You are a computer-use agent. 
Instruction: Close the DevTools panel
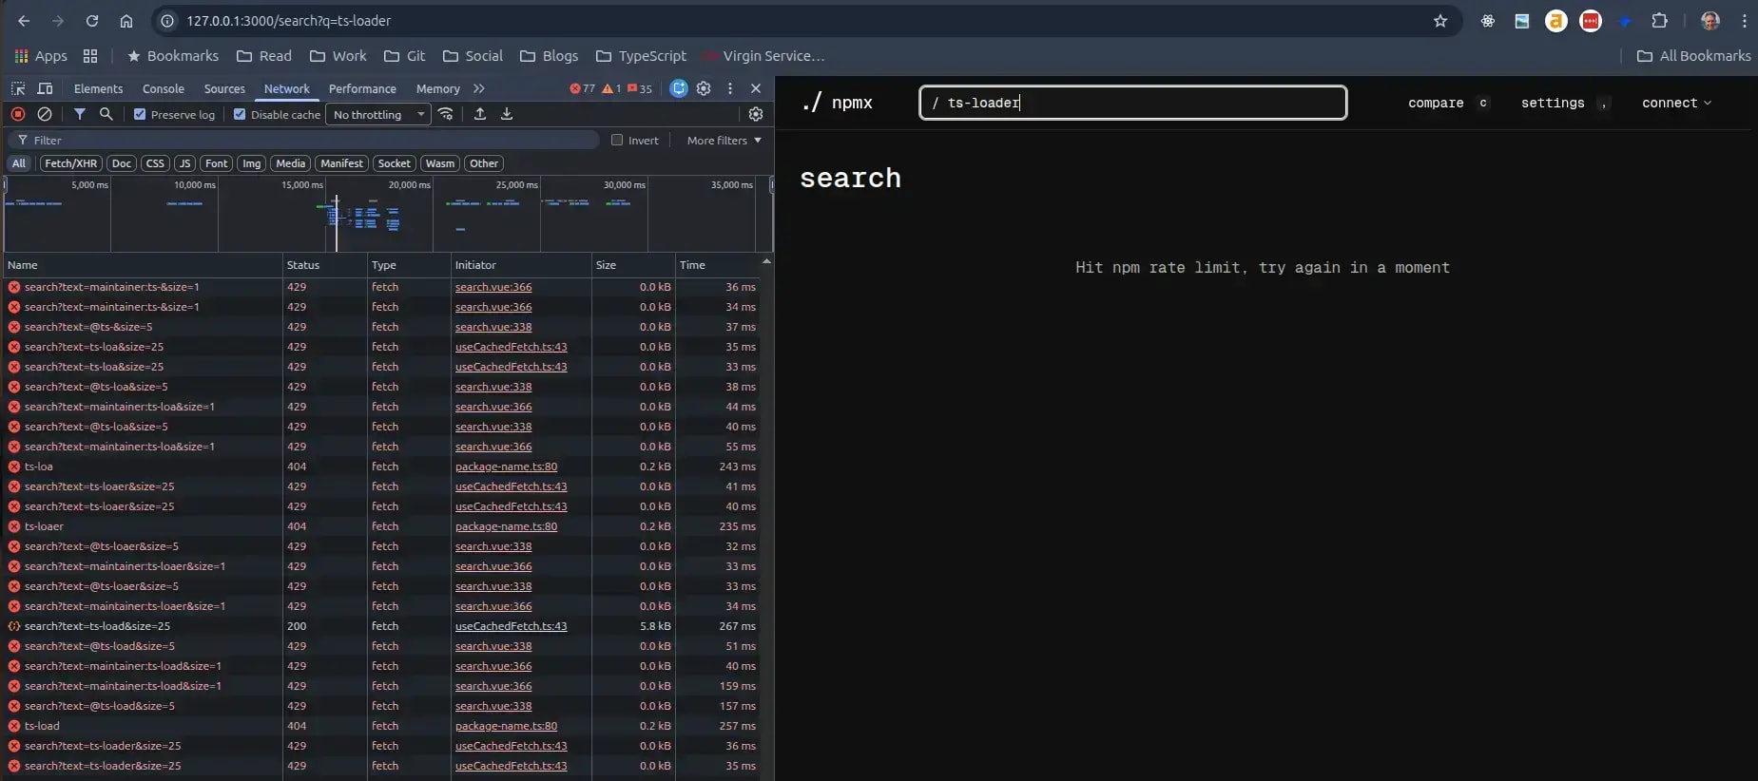(x=756, y=88)
